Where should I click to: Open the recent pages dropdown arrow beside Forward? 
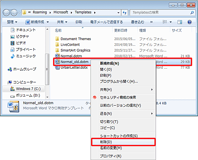click(19, 13)
